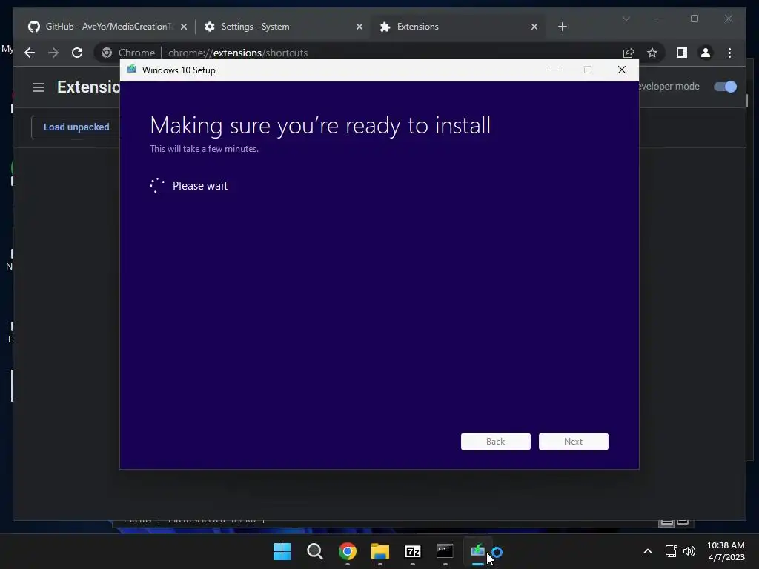The image size is (759, 569).
Task: Go forward in Chrome
Action: coord(53,53)
